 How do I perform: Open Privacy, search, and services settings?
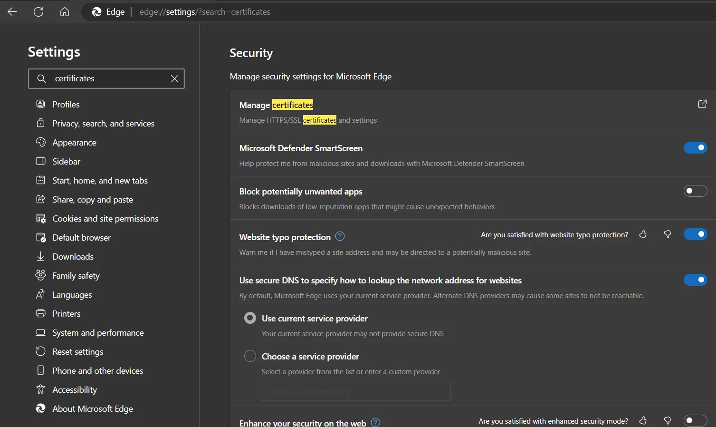pos(103,124)
